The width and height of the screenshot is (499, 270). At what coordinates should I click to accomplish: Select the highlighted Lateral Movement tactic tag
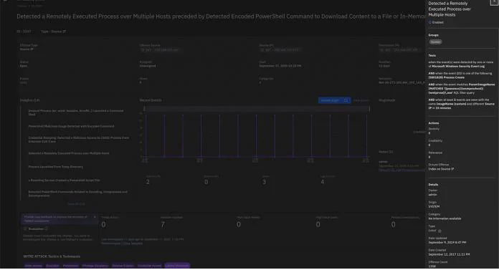pos(177,266)
